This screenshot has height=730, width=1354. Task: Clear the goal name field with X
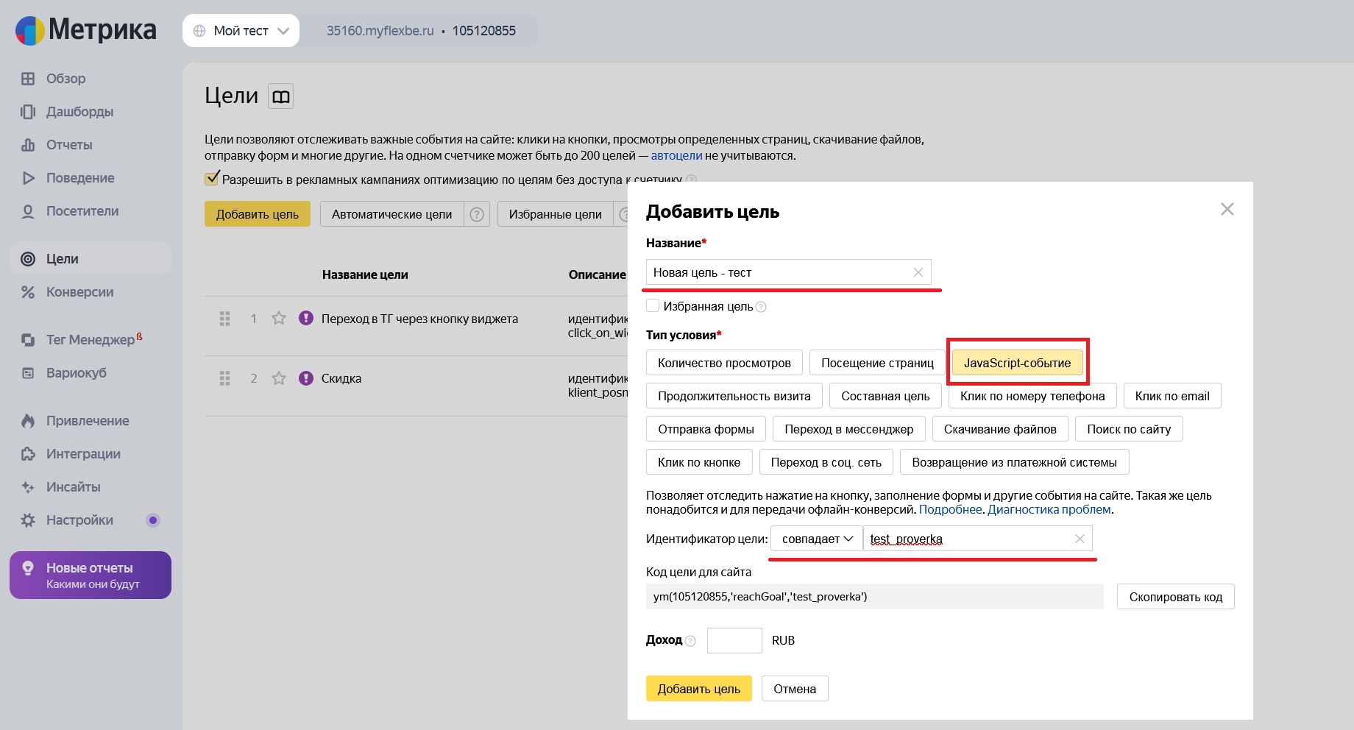point(918,272)
